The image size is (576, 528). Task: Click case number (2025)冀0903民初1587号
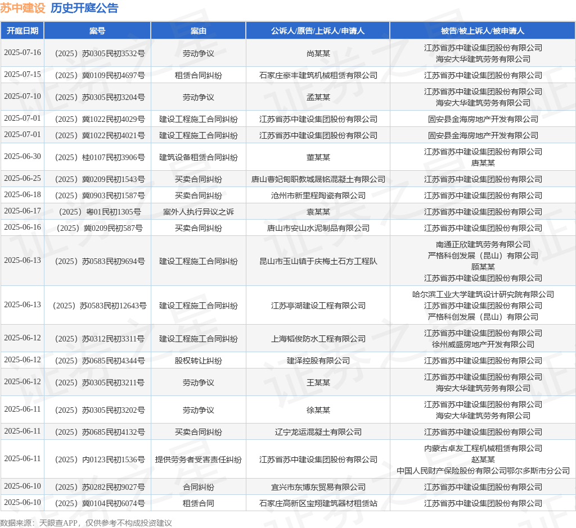[100, 195]
